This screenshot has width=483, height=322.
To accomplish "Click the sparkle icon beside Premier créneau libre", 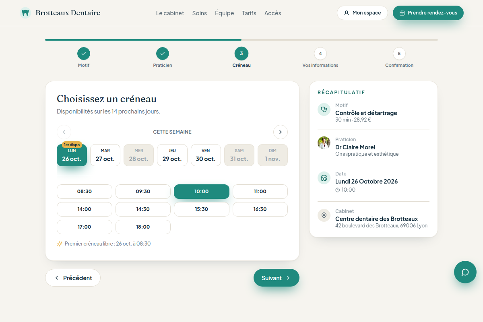I will pos(60,244).
